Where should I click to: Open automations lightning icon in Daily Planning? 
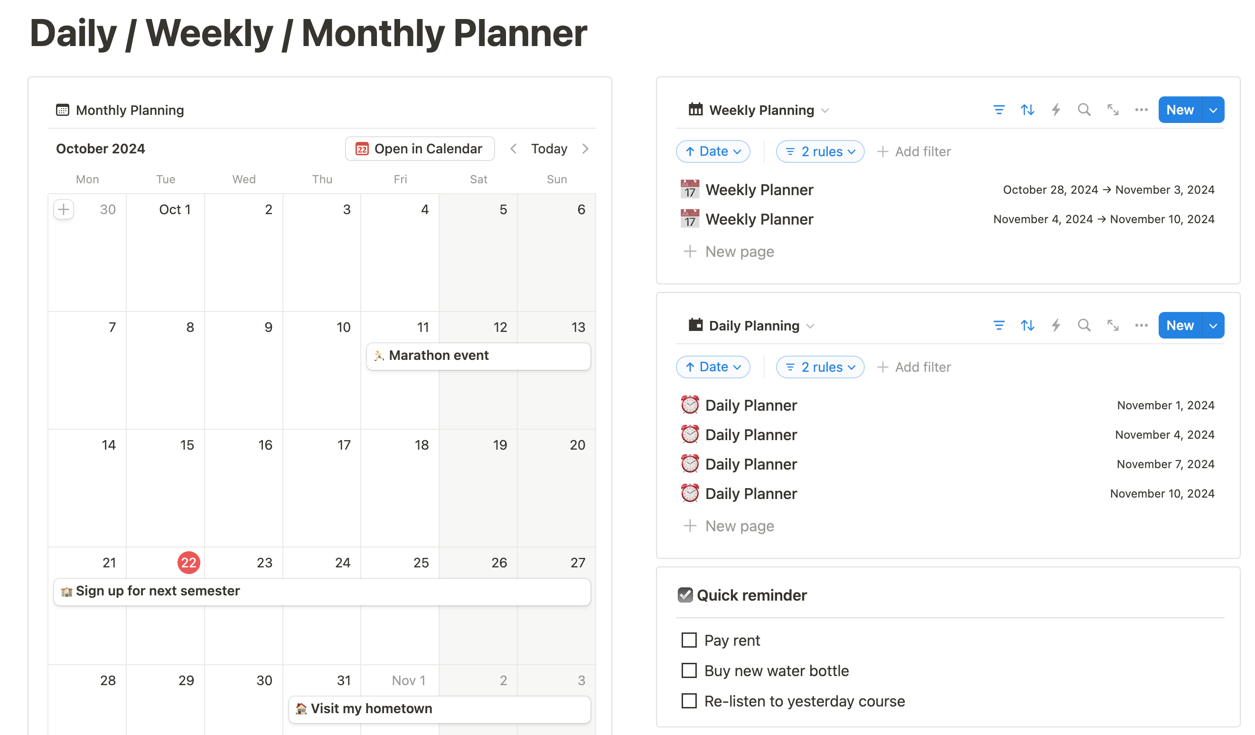(1055, 325)
